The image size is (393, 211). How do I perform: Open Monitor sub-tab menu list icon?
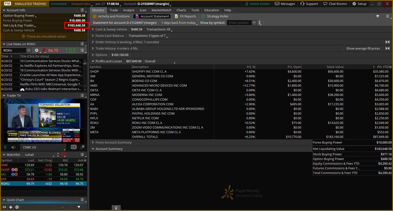[387, 16]
